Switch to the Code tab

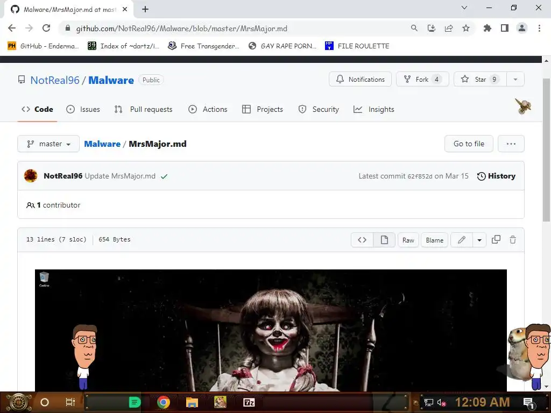click(37, 109)
